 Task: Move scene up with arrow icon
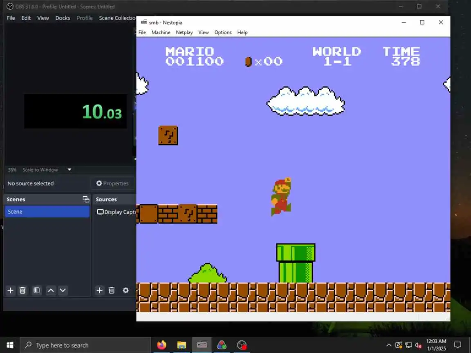[x=51, y=290]
